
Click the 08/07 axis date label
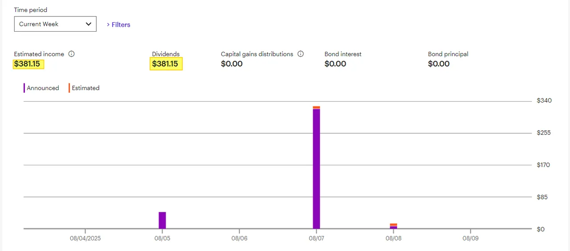pos(316,239)
